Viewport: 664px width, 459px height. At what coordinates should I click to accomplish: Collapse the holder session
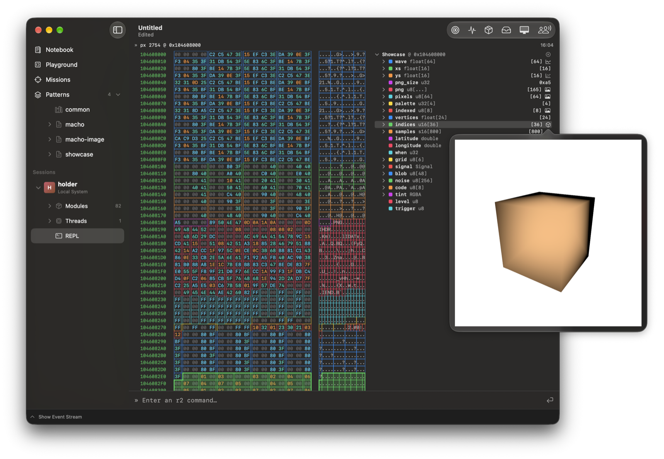pos(38,188)
